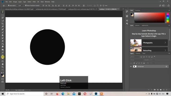Select the Move tool in the toolbar
The height and width of the screenshot is (96, 171).
3,12
